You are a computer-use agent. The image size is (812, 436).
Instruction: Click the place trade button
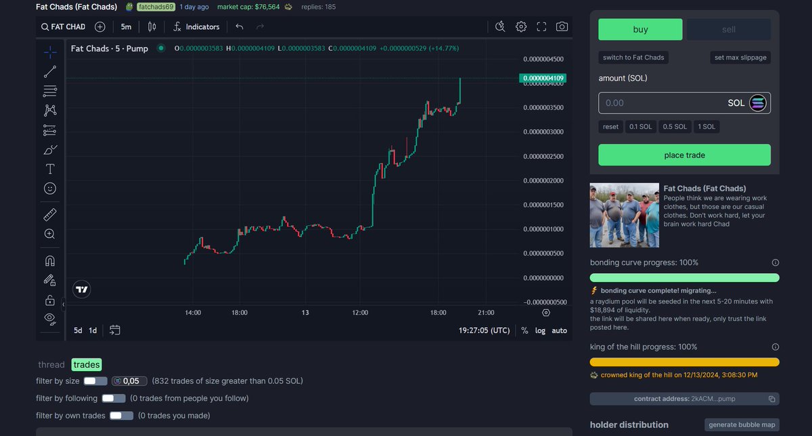click(x=684, y=155)
